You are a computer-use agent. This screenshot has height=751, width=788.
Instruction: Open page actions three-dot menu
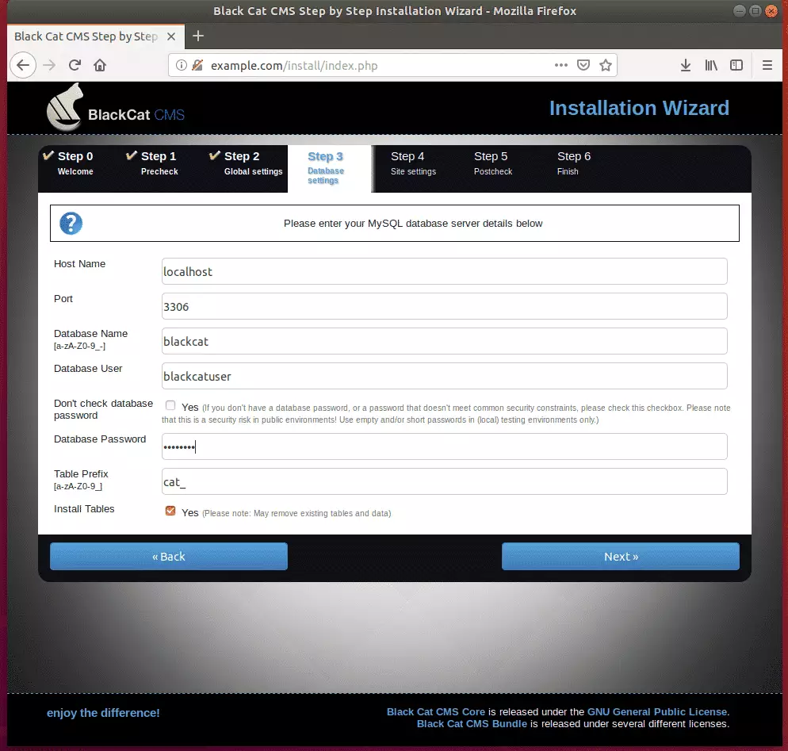pos(560,65)
